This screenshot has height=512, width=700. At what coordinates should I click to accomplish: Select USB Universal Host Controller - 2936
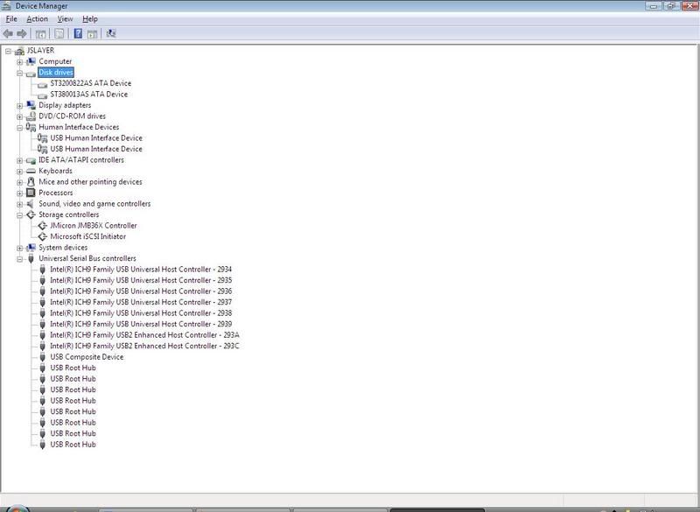[141, 291]
